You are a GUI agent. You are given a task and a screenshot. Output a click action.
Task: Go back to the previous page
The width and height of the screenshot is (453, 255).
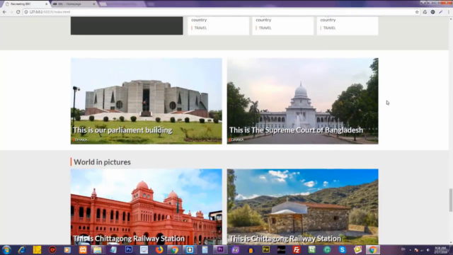4,12
